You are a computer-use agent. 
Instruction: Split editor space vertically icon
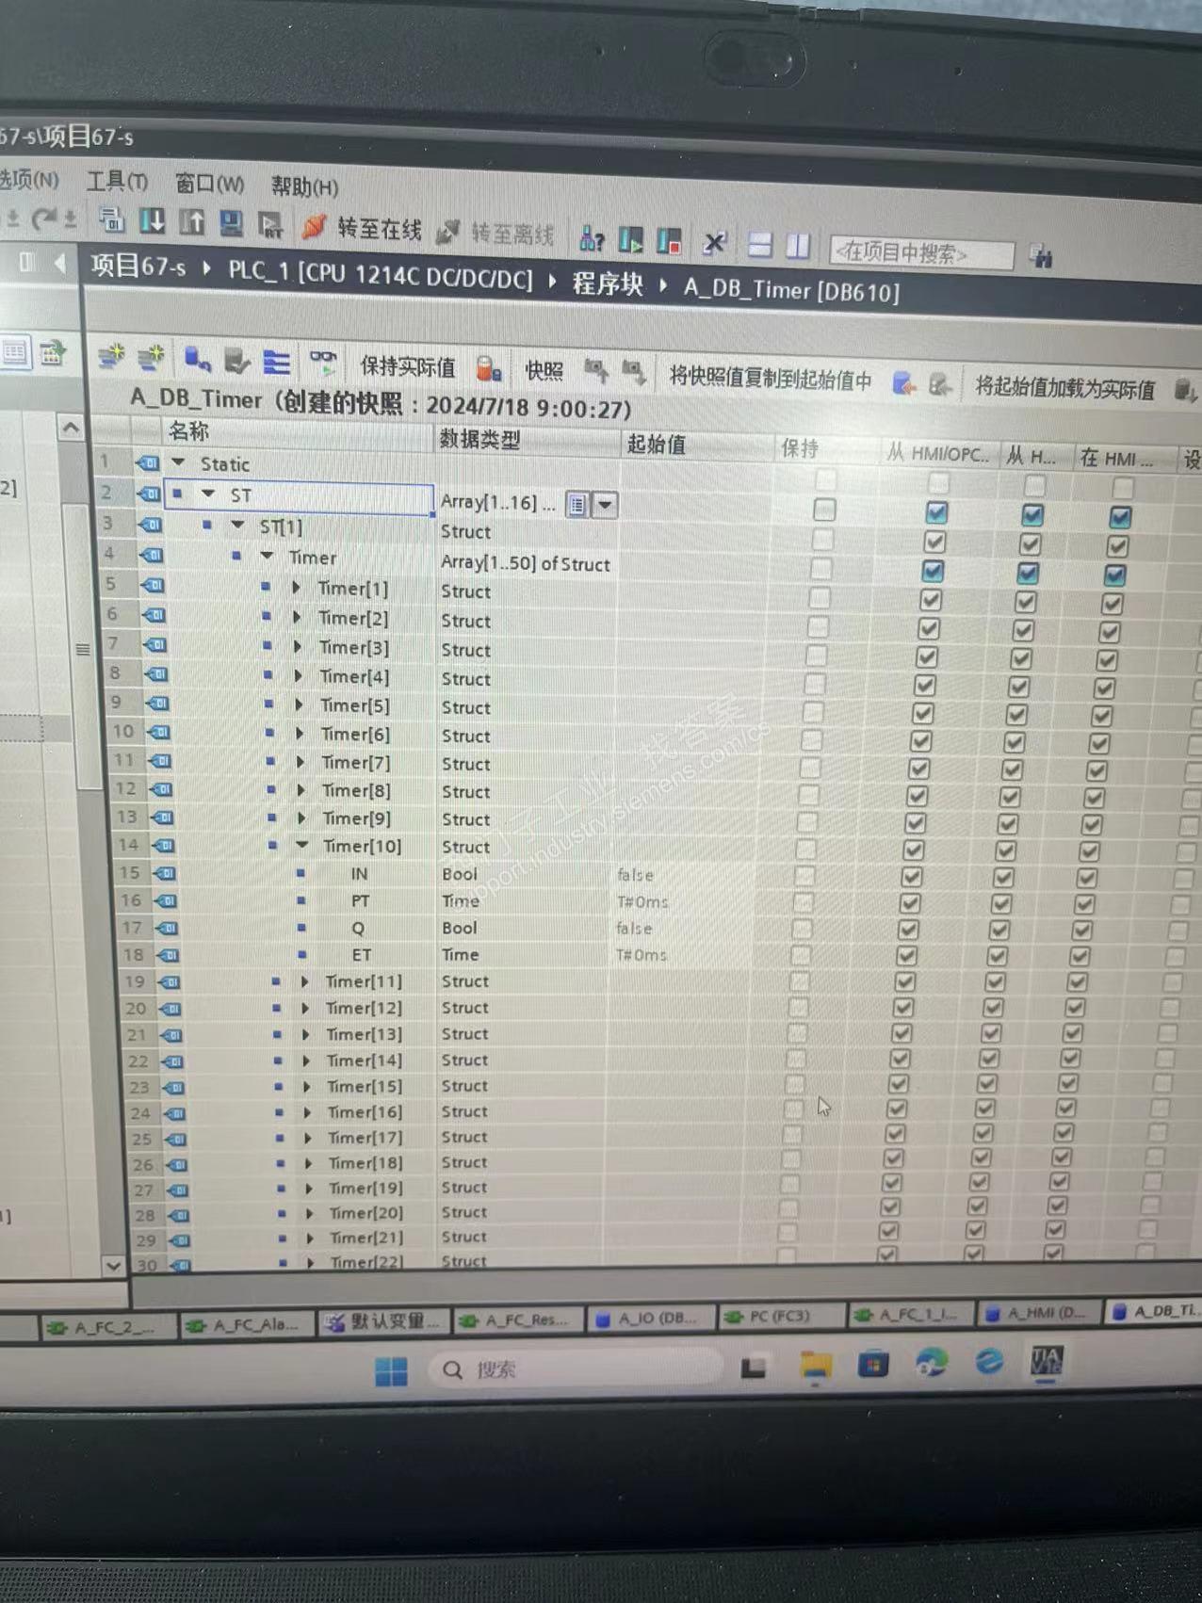coord(798,246)
